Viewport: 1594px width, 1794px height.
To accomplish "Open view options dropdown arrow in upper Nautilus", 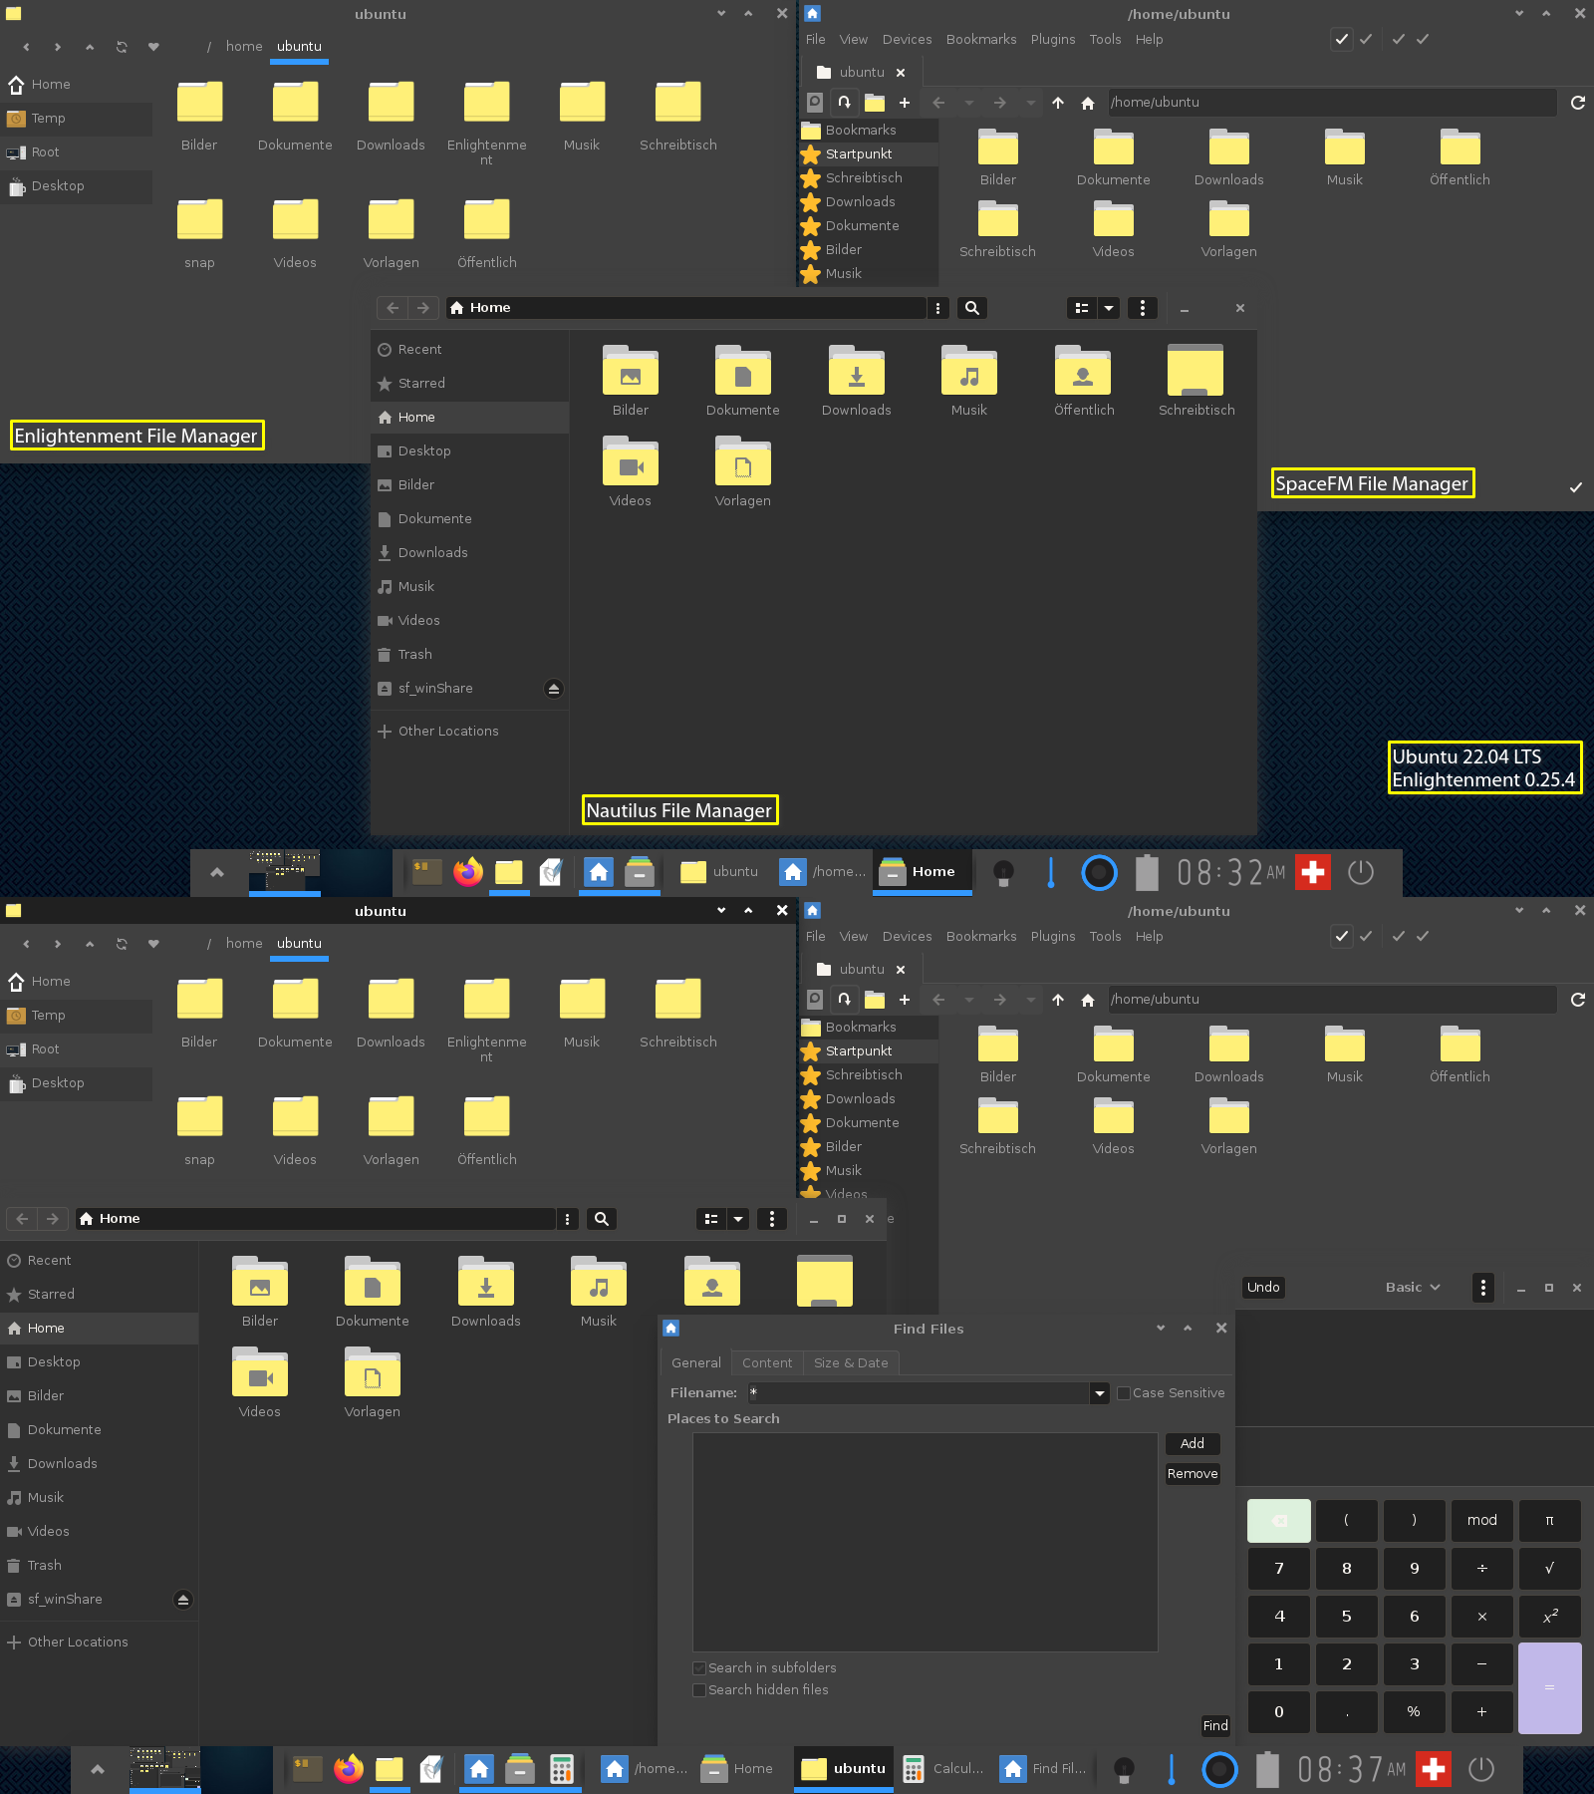I will tap(1109, 308).
